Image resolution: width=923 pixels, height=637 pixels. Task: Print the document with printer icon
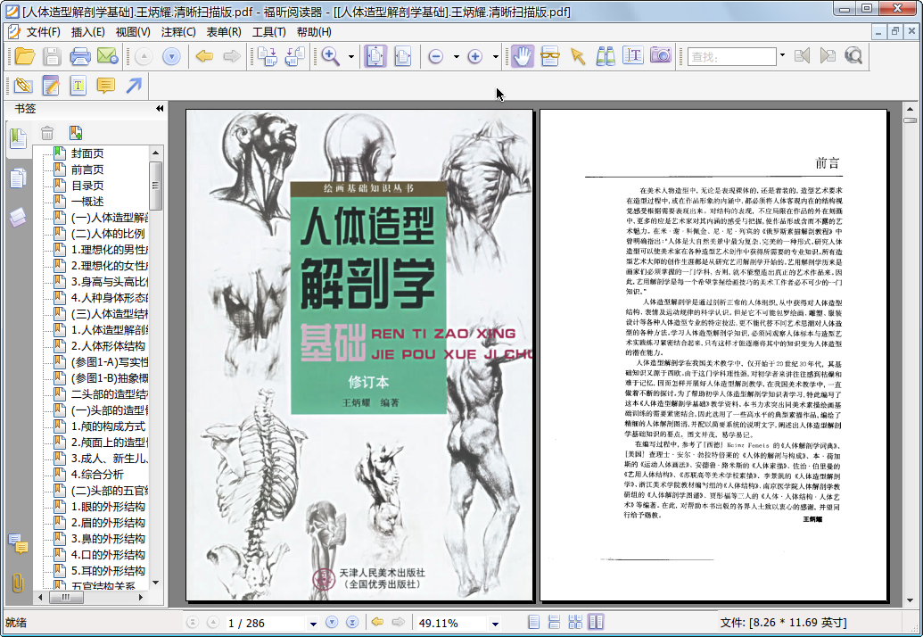tap(80, 56)
